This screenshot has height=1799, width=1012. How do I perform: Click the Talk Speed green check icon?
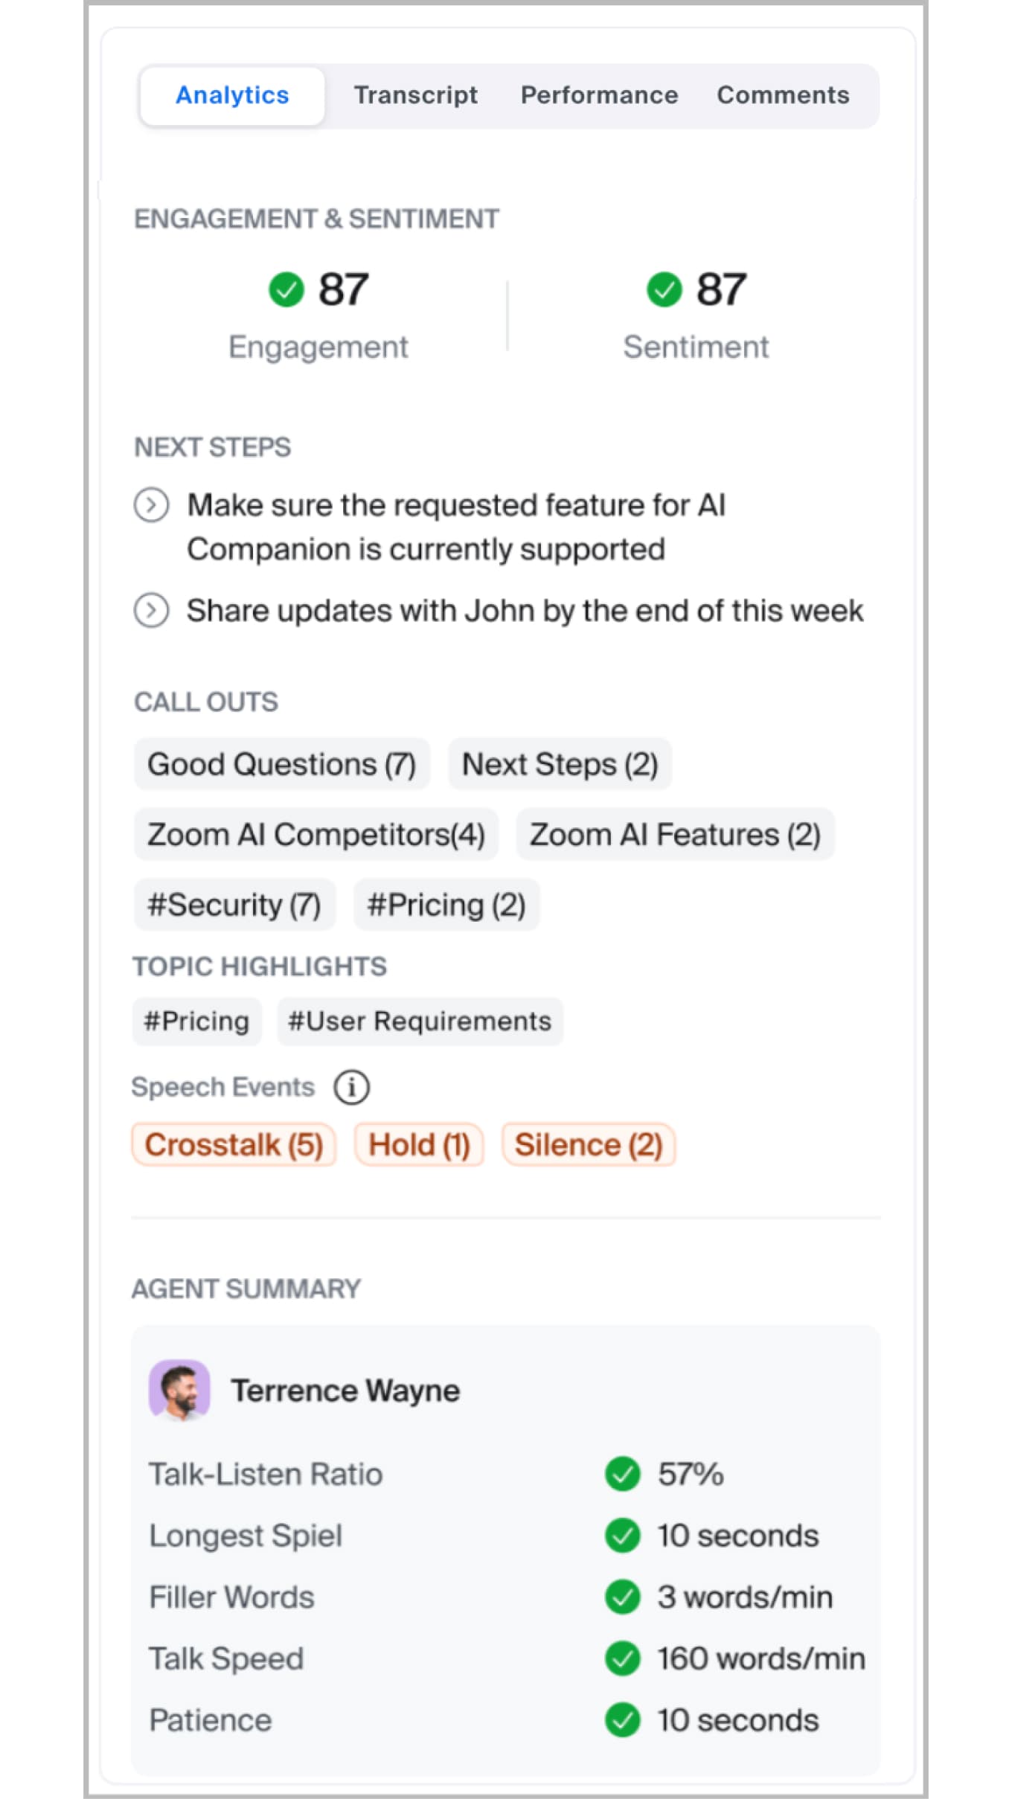coord(622,1658)
